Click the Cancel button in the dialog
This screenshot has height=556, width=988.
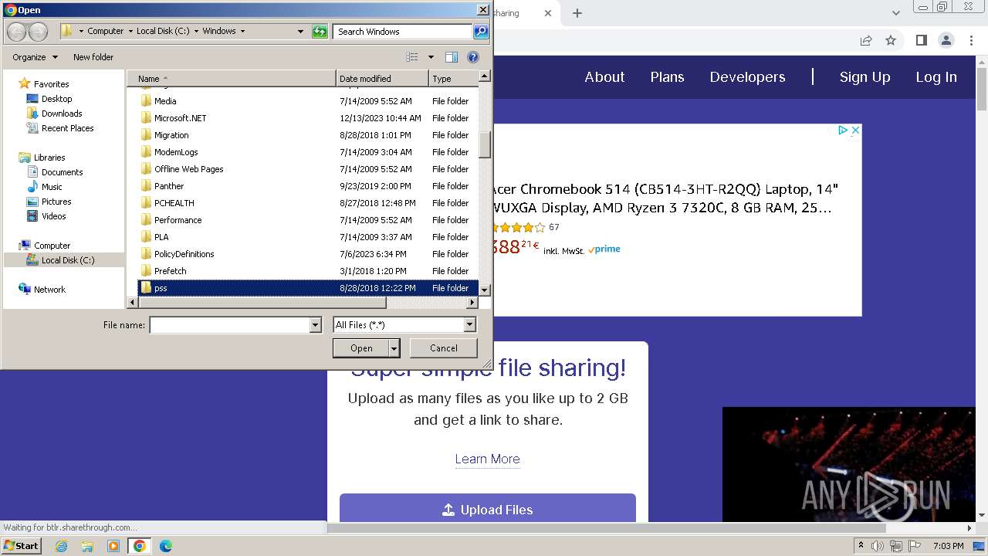point(444,348)
